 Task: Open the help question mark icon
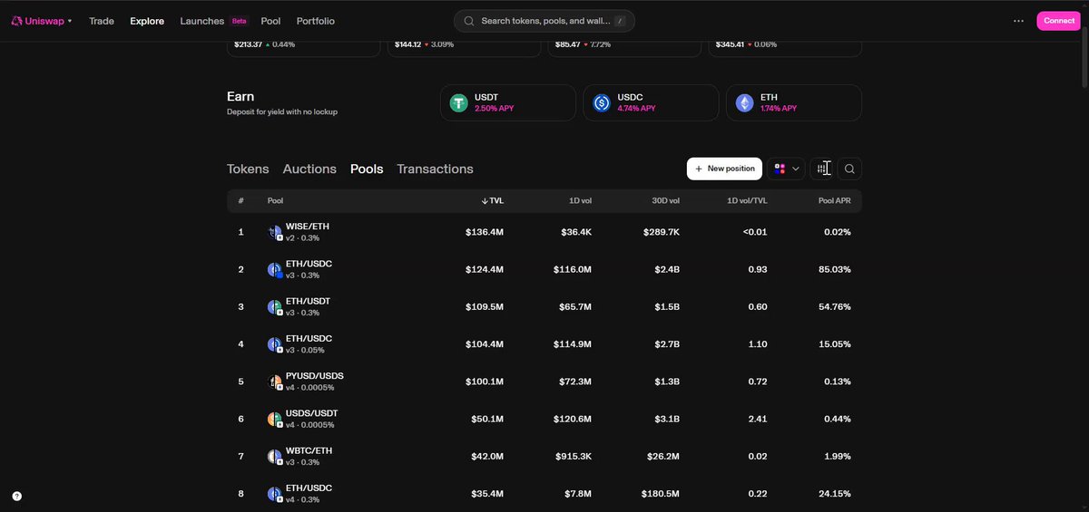click(17, 496)
